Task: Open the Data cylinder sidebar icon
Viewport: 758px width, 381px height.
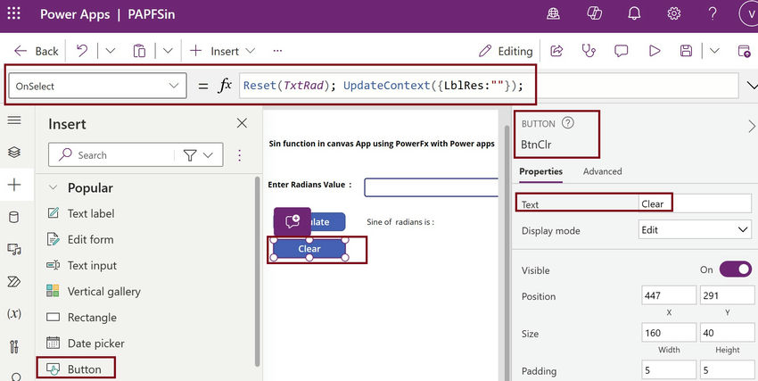Action: pos(14,217)
